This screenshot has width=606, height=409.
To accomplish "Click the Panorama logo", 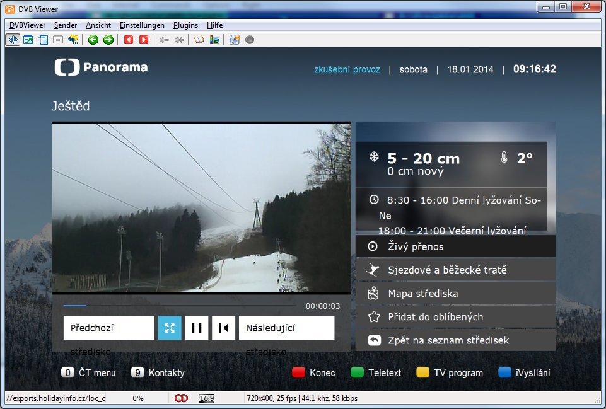I will (x=102, y=67).
